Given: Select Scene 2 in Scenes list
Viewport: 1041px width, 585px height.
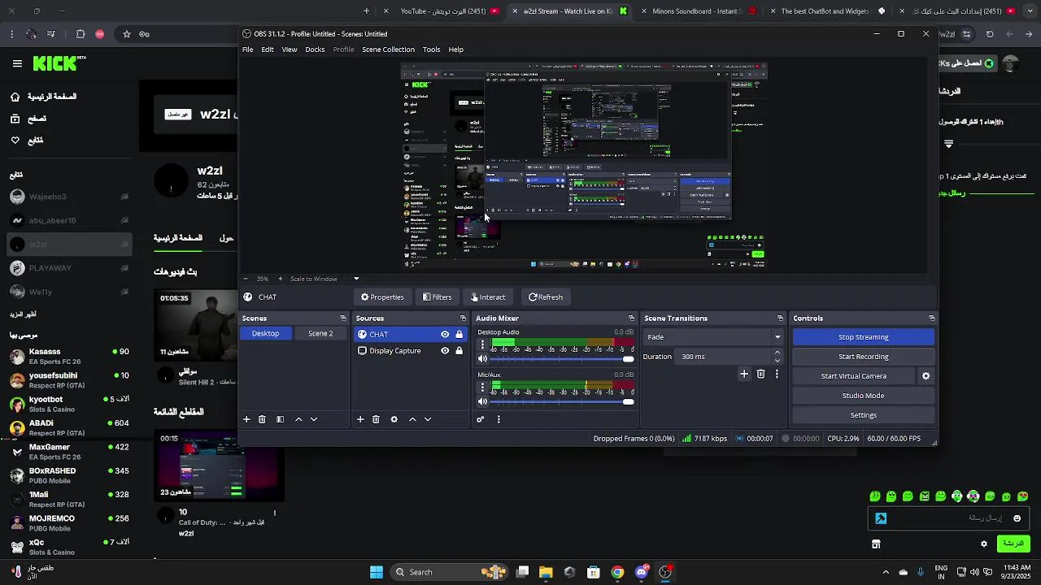Looking at the screenshot, I should 320,333.
